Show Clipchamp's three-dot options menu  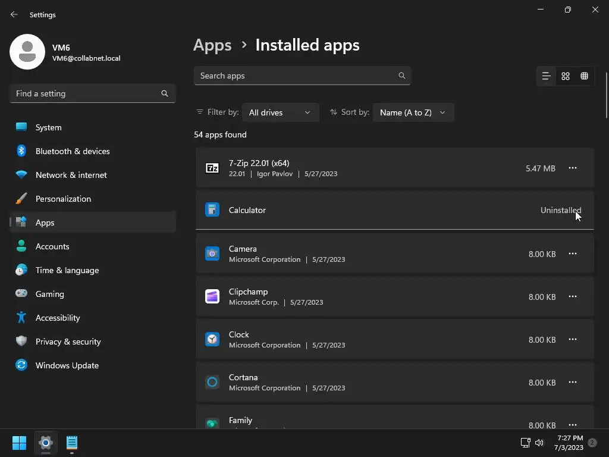click(573, 297)
